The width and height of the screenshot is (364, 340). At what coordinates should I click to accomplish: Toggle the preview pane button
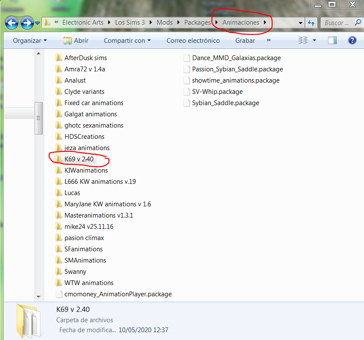pyautogui.click(x=332, y=40)
